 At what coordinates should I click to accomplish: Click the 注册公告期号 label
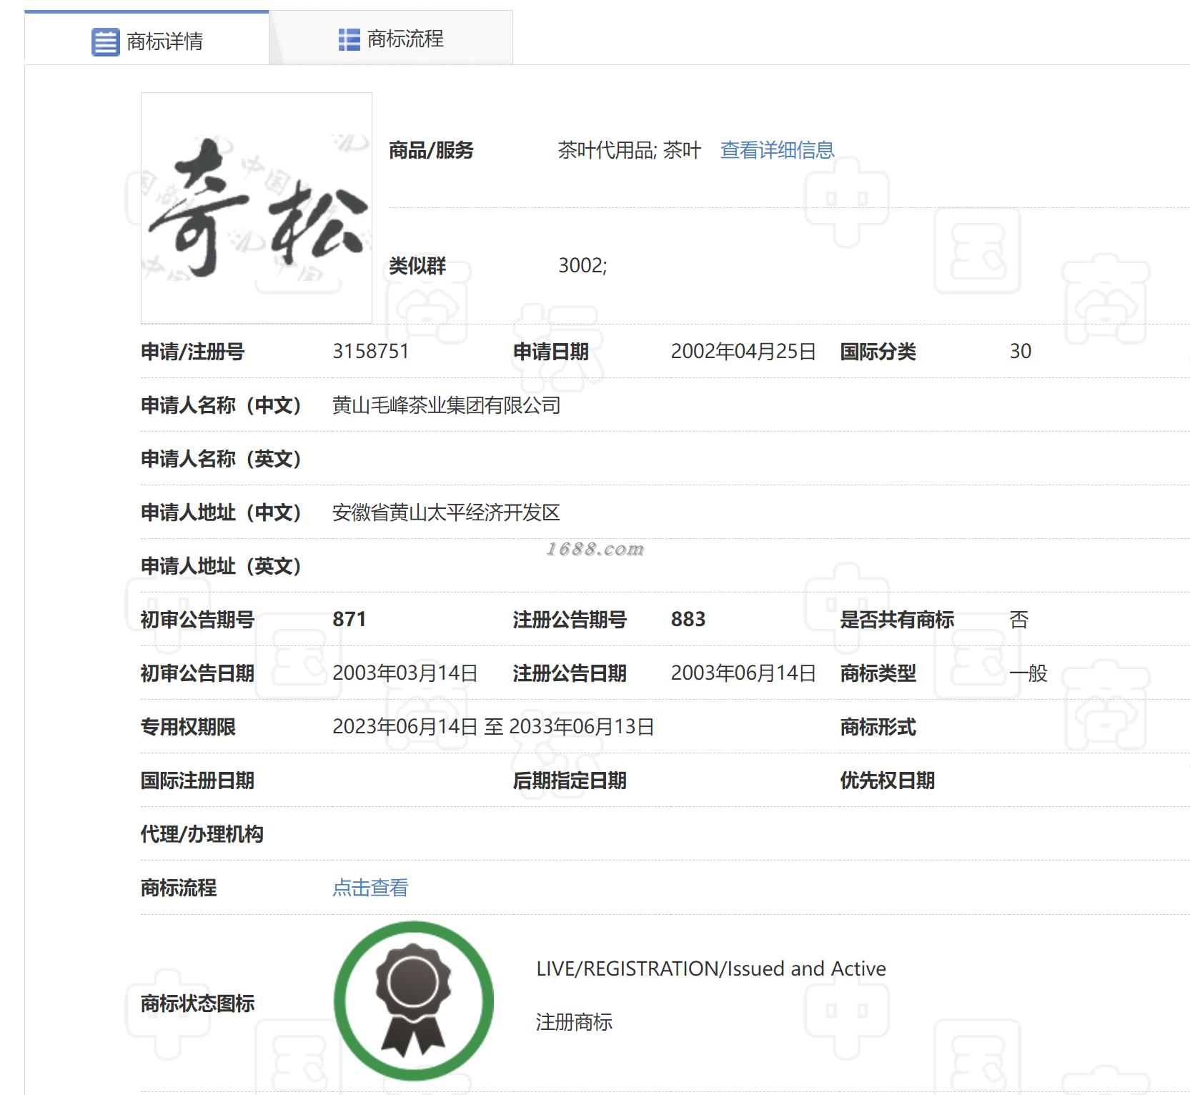click(x=570, y=620)
